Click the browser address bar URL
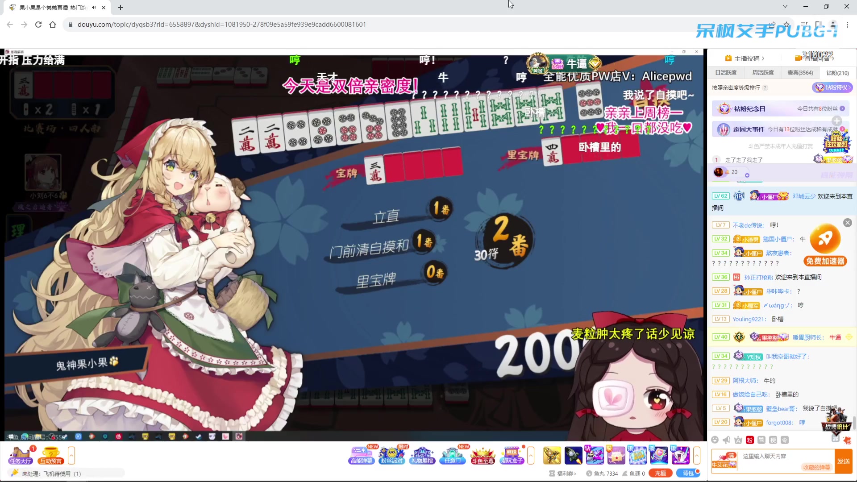The image size is (857, 482). pyautogui.click(x=222, y=25)
